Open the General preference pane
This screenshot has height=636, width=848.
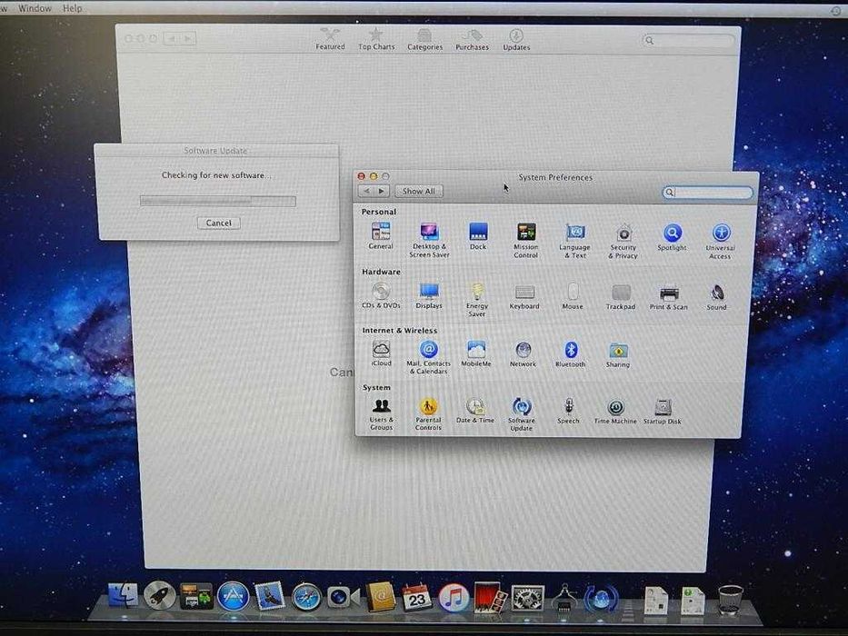pos(381,236)
